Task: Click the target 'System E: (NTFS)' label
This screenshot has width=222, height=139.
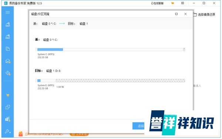Action: pos(46,85)
